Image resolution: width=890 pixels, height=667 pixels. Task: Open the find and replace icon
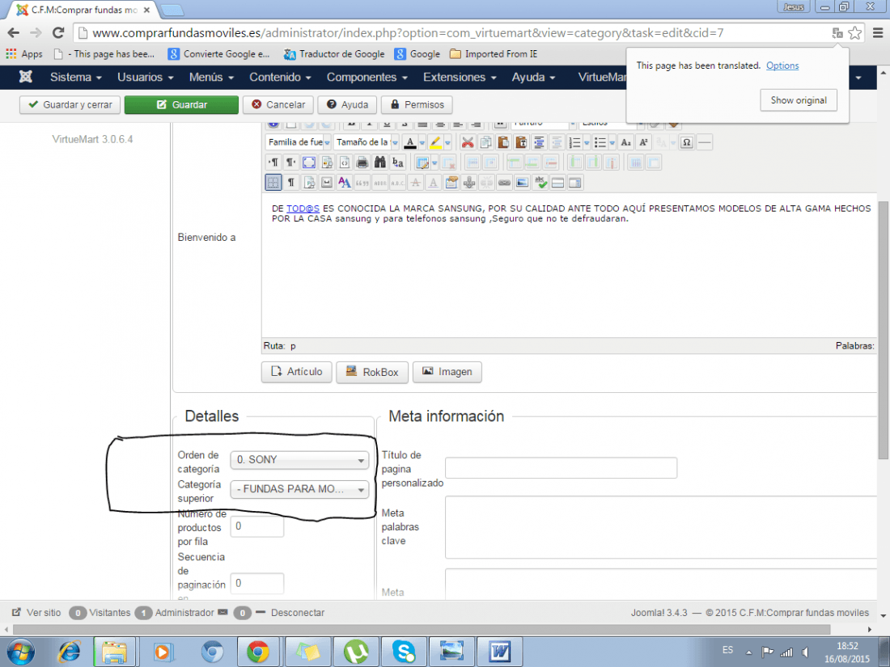point(398,163)
